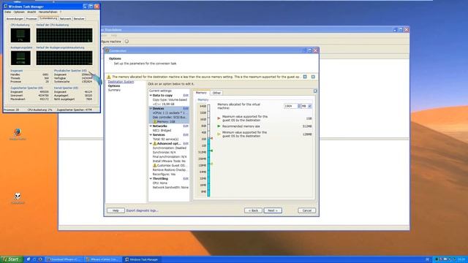The width and height of the screenshot is (468, 263).
Task: Click the 512MB mark on memory scale
Action: coord(202,152)
